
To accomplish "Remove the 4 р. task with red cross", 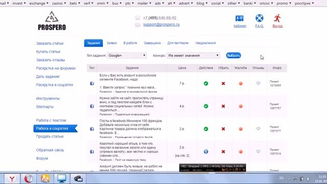I will (223, 106).
